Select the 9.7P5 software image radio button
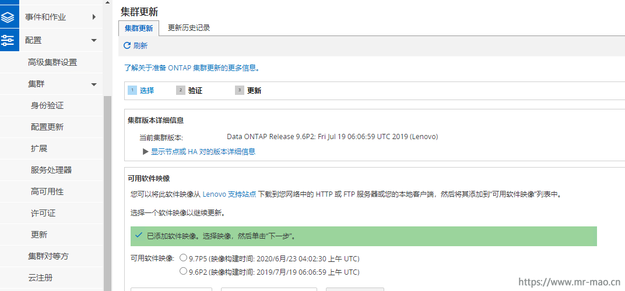 (x=183, y=258)
